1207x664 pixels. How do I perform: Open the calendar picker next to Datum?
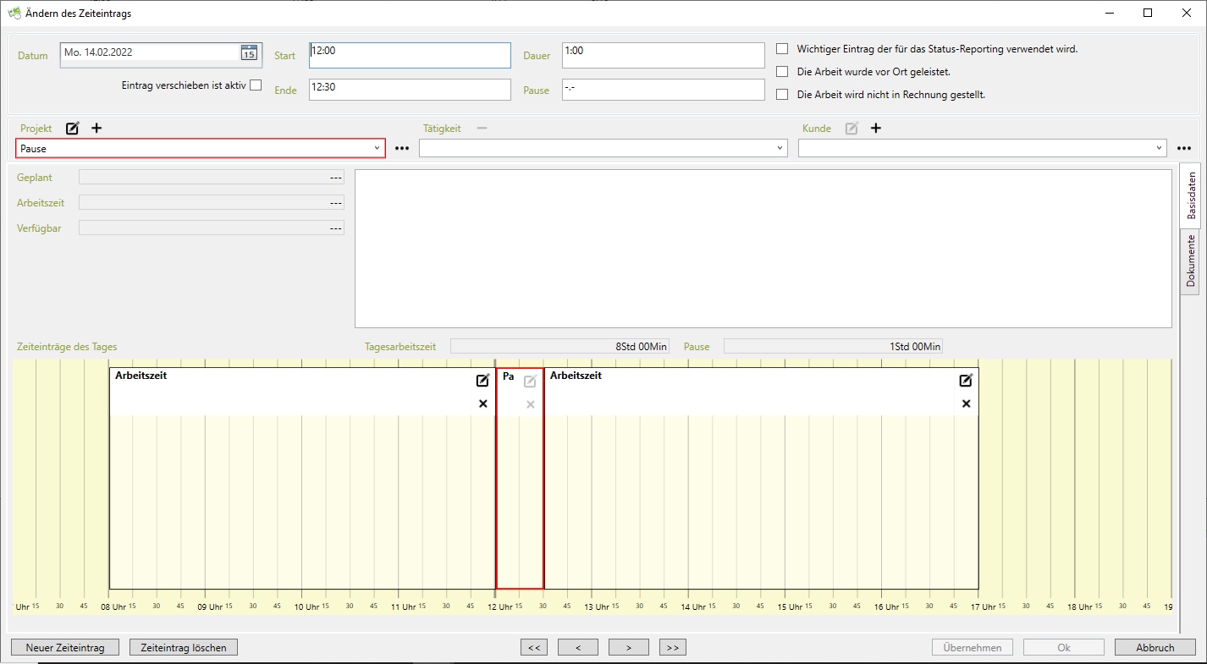(x=249, y=52)
